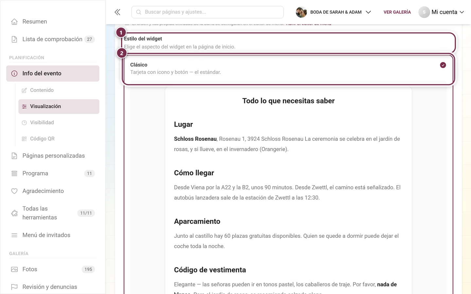
Task: Click the pencil icon beside Contenido
Action: click(24, 90)
